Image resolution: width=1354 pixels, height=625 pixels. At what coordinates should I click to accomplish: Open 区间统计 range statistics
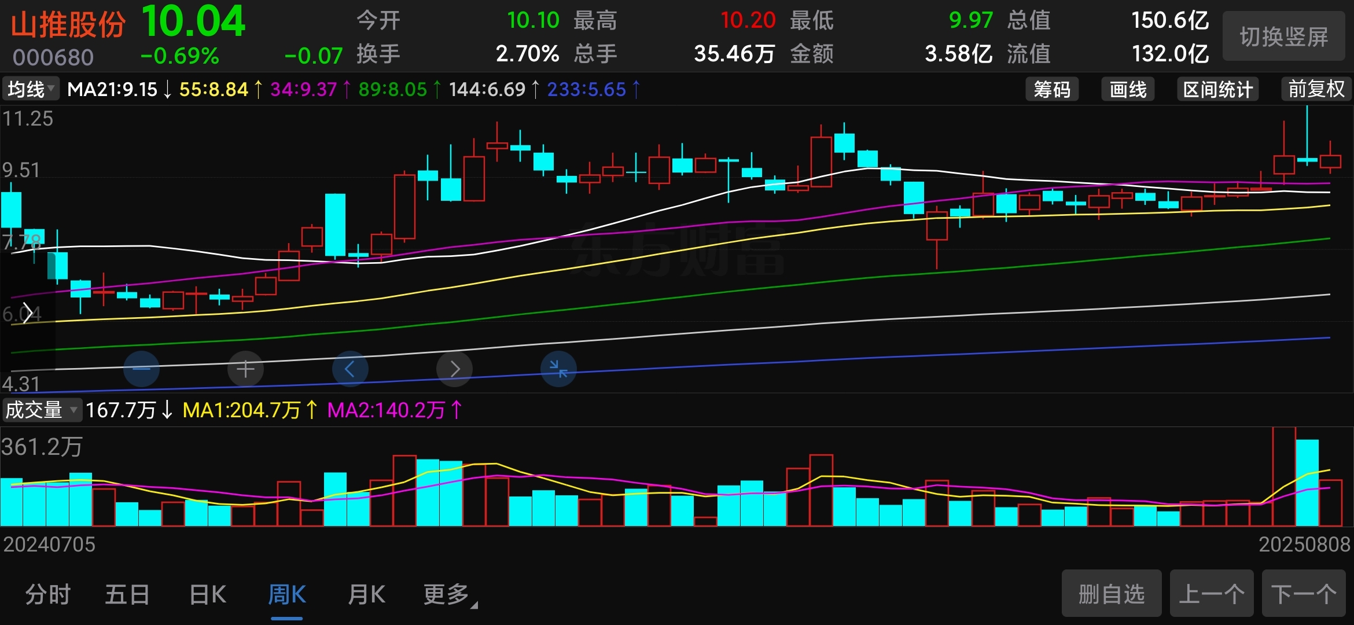1218,89
